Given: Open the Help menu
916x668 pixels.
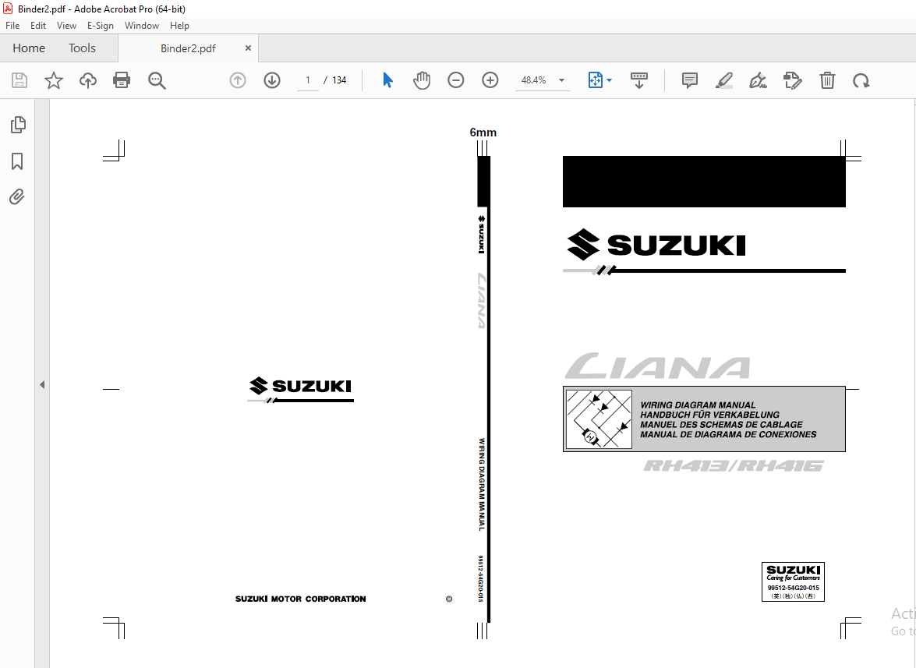Looking at the screenshot, I should click(x=179, y=26).
